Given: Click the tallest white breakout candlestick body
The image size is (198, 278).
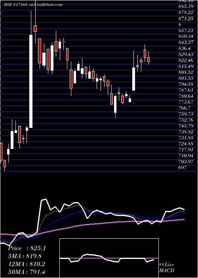Looking at the screenshot, I should 31,81.
